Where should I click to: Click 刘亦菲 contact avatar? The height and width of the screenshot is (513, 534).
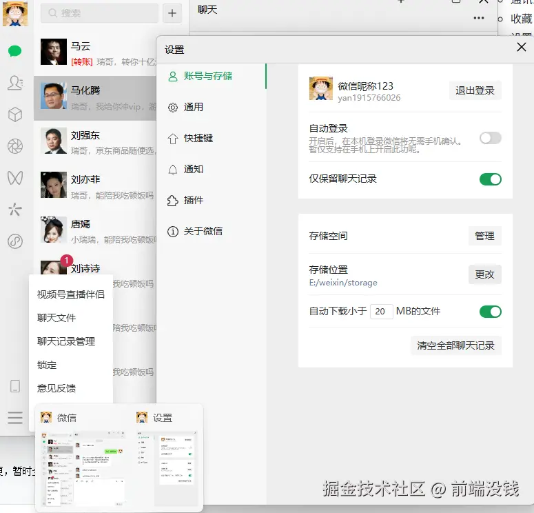(54, 185)
